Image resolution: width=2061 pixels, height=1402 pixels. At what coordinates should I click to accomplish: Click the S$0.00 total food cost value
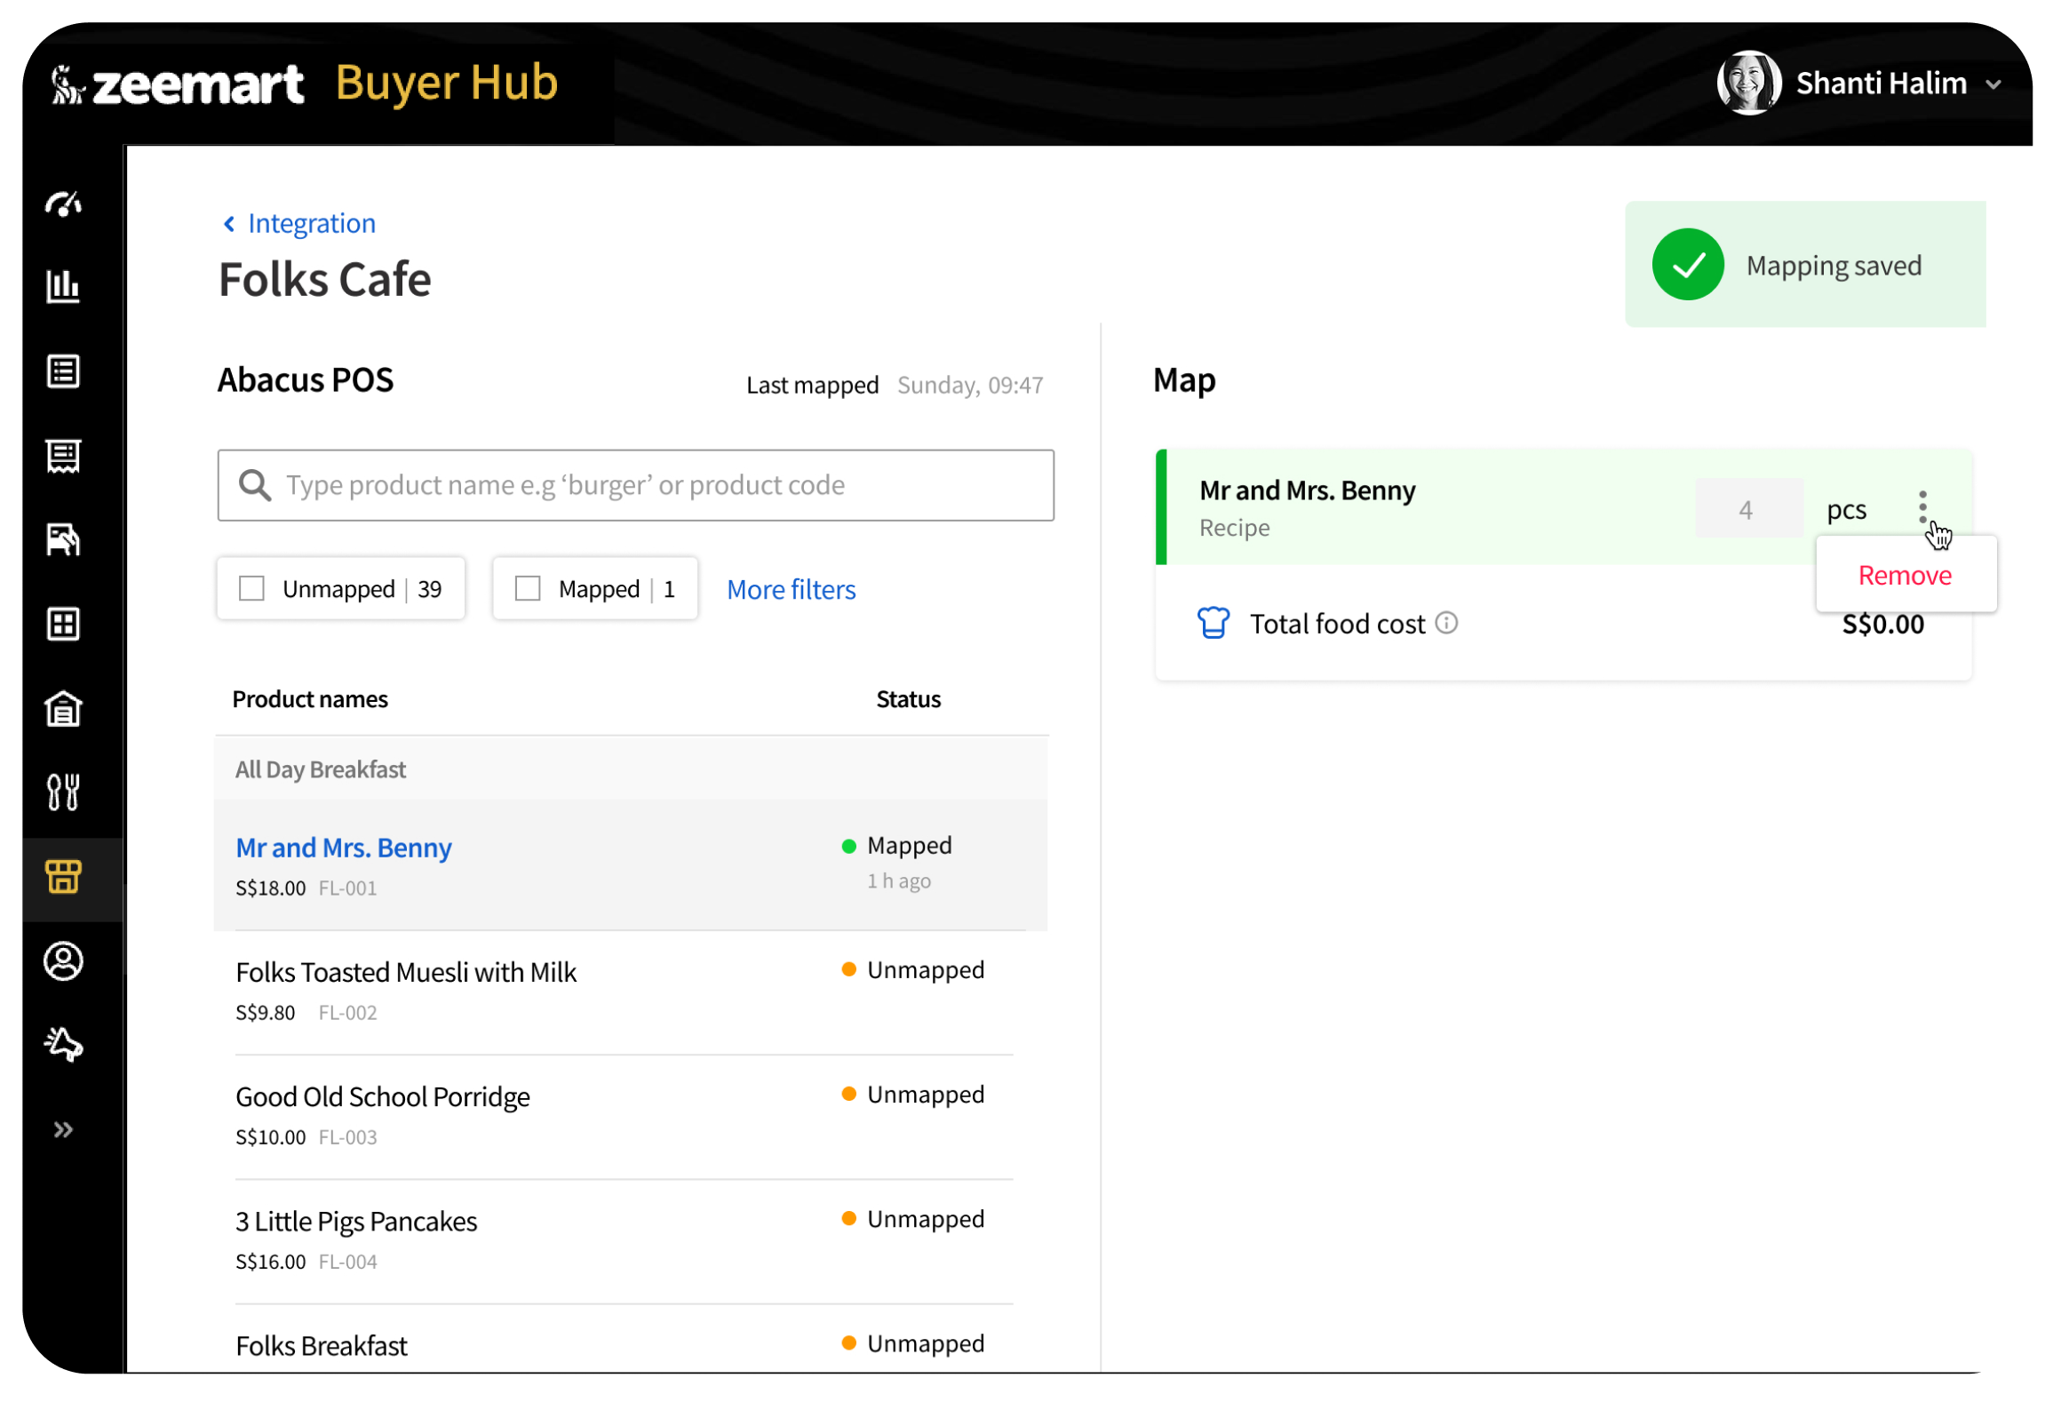point(1882,625)
